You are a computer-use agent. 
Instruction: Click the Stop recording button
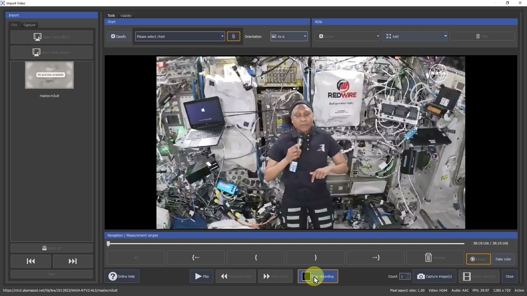click(318, 276)
